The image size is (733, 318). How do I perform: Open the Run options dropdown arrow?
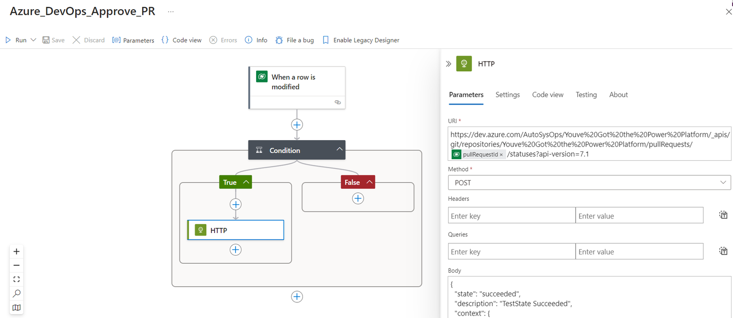pos(32,40)
